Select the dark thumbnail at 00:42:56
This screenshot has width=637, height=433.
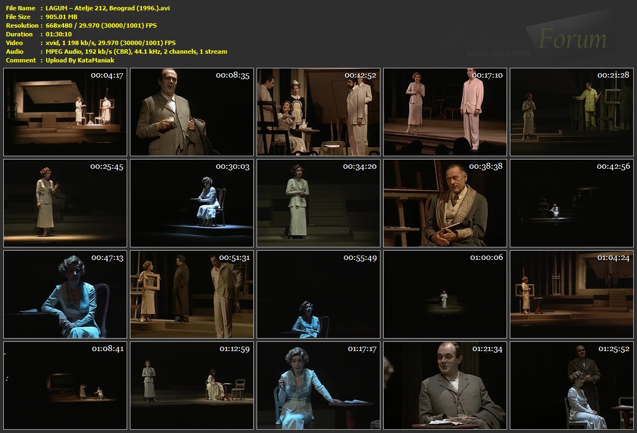(572, 203)
